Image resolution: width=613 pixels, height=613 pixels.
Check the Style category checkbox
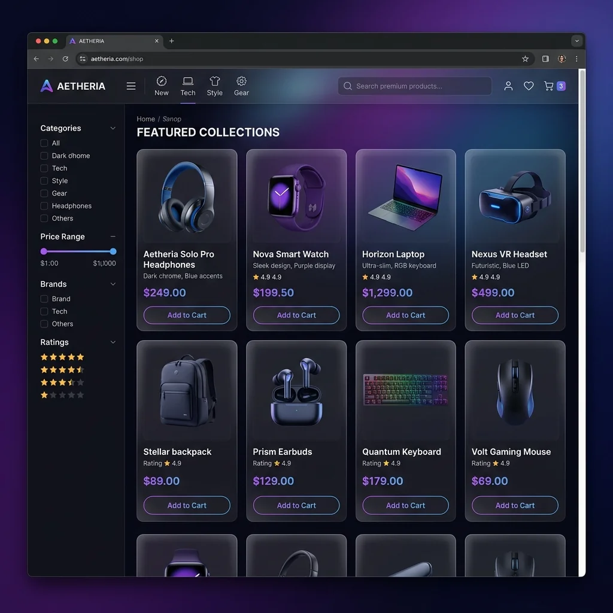(x=44, y=181)
